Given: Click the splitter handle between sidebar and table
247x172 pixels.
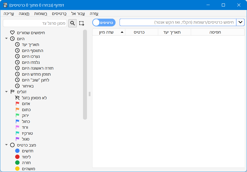Looking at the screenshot, I should [x=90, y=94].
